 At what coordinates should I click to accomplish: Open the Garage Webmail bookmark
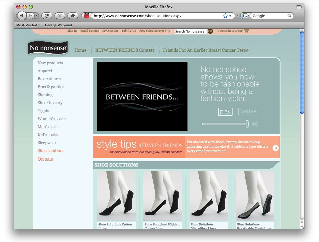coord(58,25)
